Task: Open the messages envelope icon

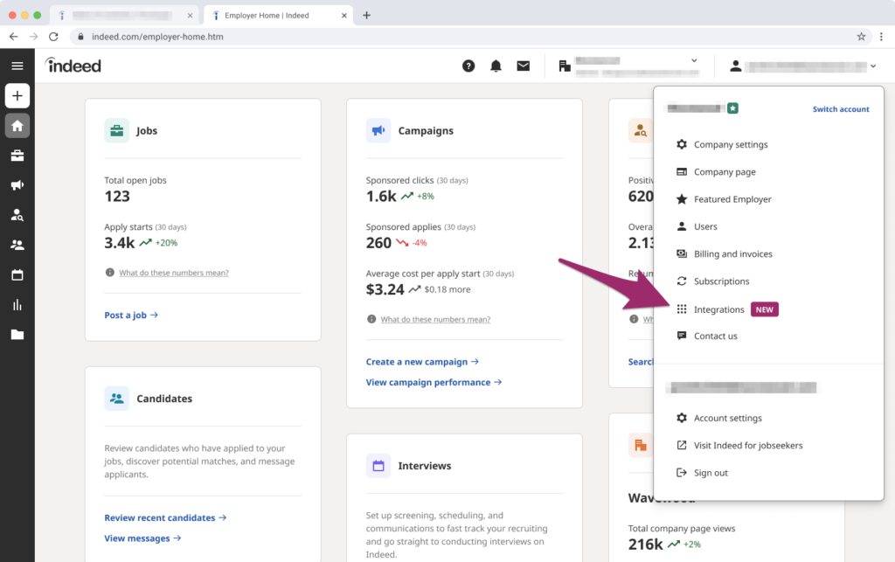Action: tap(524, 66)
